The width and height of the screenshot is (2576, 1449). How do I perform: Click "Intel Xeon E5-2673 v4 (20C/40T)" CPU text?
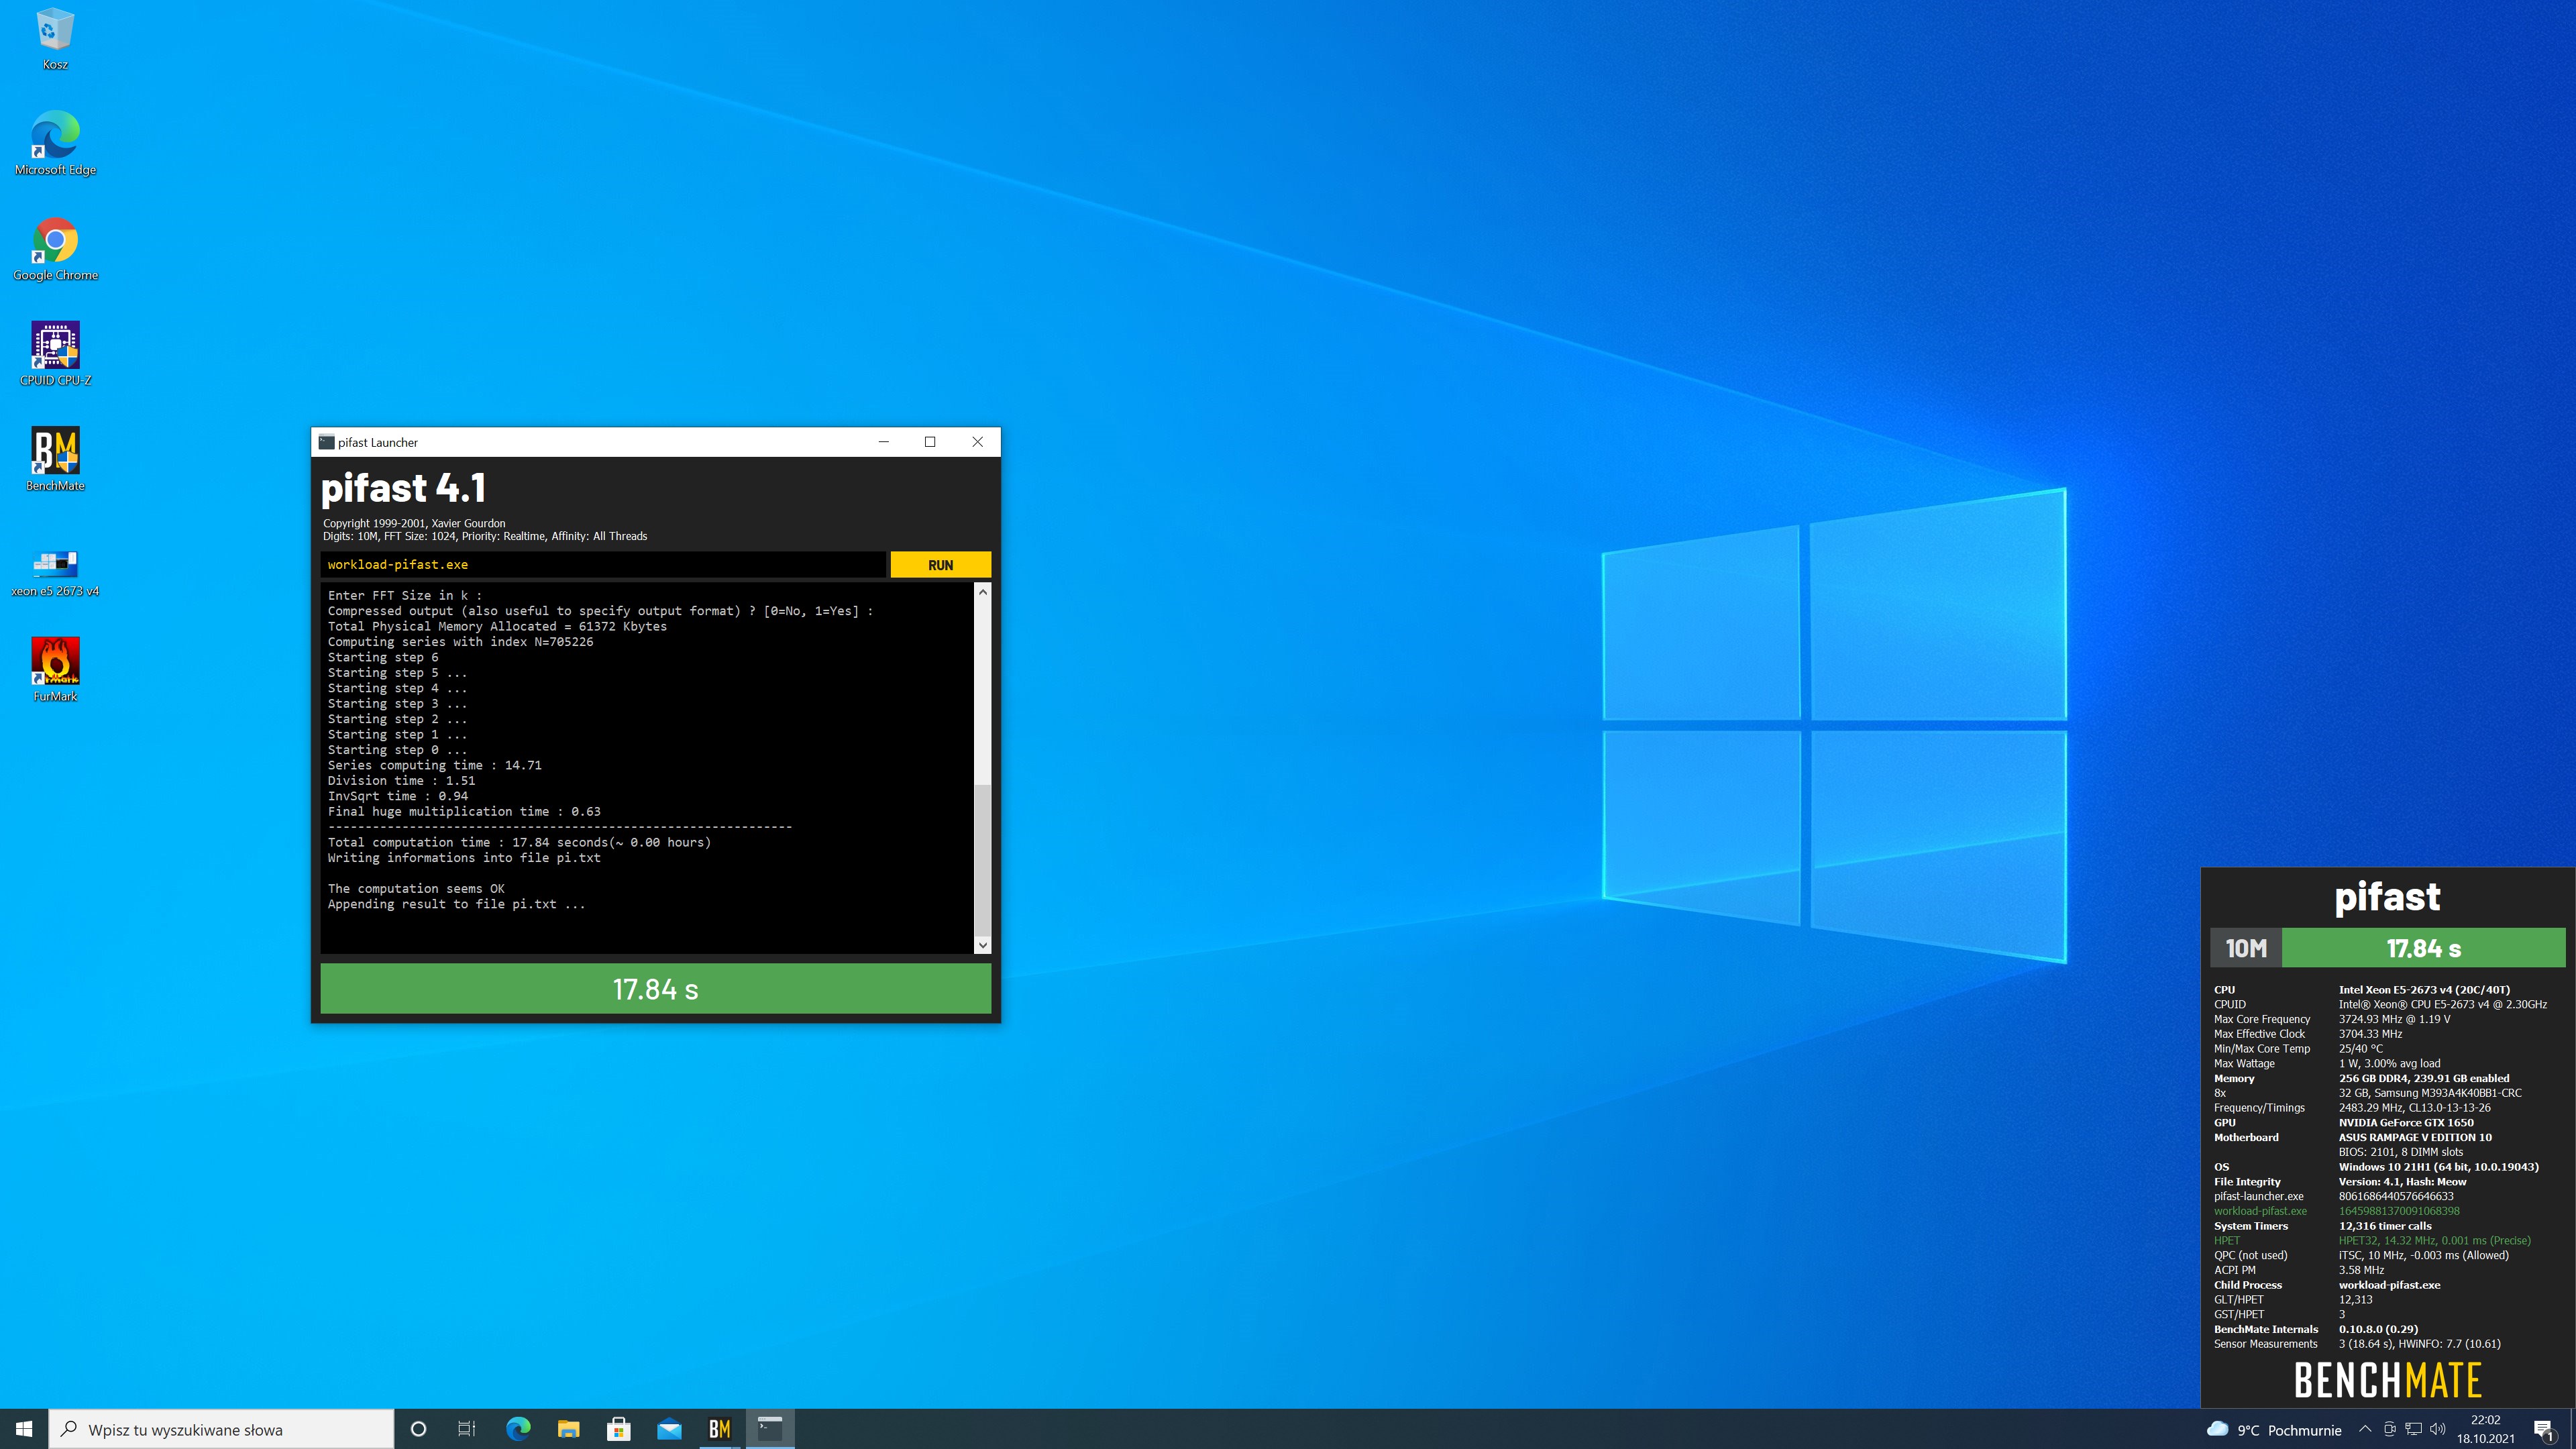click(x=2424, y=990)
